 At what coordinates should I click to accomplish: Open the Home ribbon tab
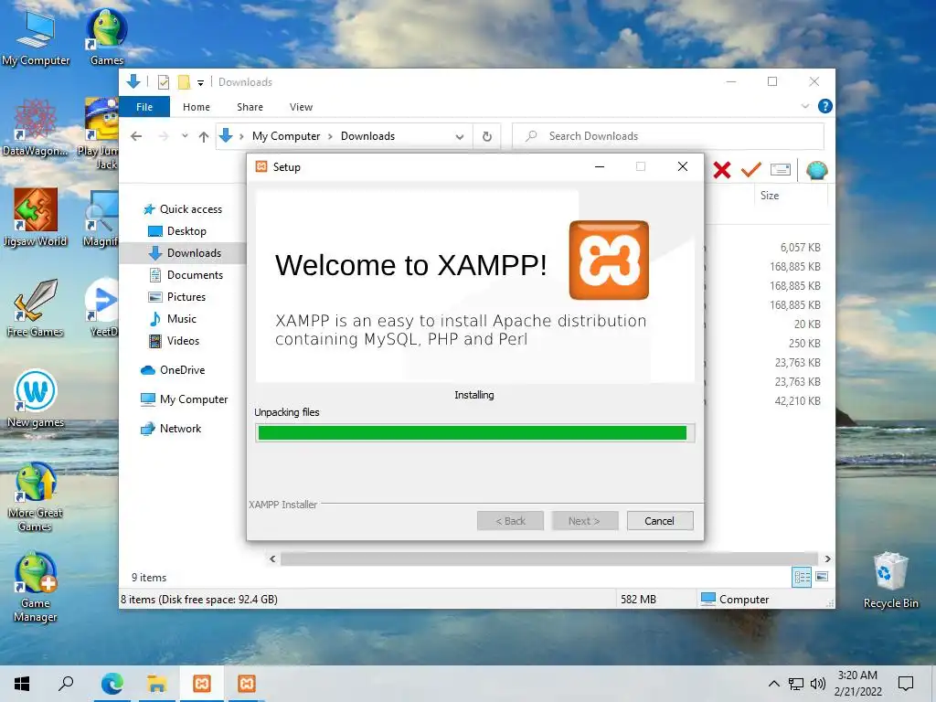click(197, 107)
